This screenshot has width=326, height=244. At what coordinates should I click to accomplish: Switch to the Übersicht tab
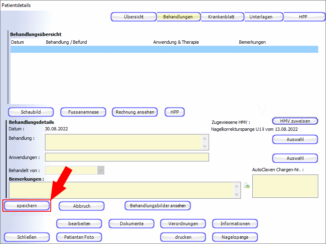point(133,17)
